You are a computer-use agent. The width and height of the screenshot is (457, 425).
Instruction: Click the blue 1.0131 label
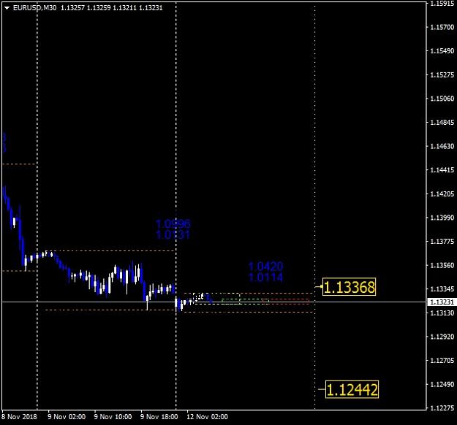[x=173, y=234]
